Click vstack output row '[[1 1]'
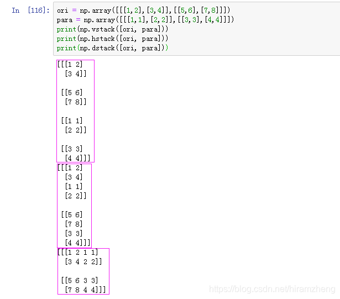 click(x=72, y=120)
